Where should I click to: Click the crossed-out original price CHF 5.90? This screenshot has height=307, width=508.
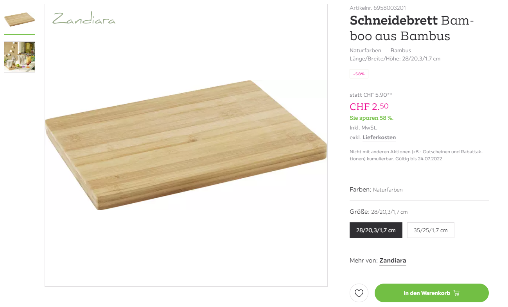point(371,94)
